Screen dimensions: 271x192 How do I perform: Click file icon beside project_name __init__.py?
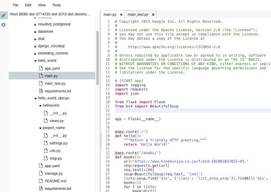46,135
